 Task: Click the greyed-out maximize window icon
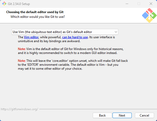(x=139, y=4)
